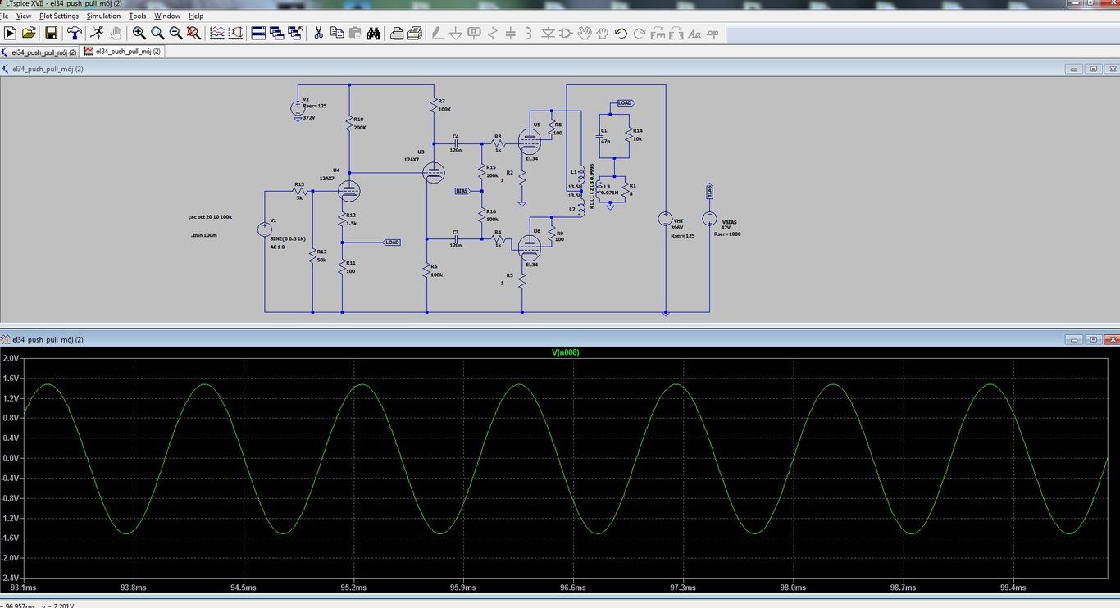Minimize the schematic sub-window
This screenshot has height=608, width=1120.
click(1075, 69)
